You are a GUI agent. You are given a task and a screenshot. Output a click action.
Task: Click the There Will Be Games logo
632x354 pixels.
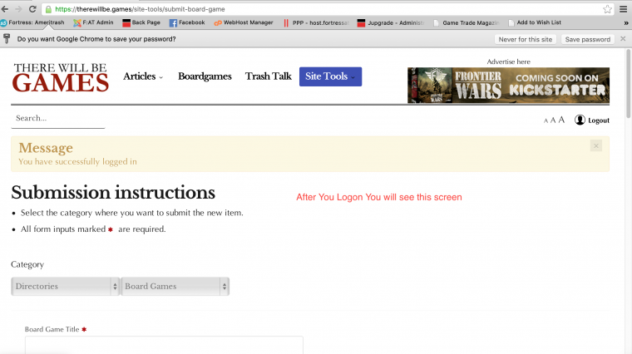(61, 77)
